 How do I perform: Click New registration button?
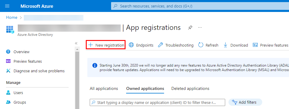click(x=106, y=45)
